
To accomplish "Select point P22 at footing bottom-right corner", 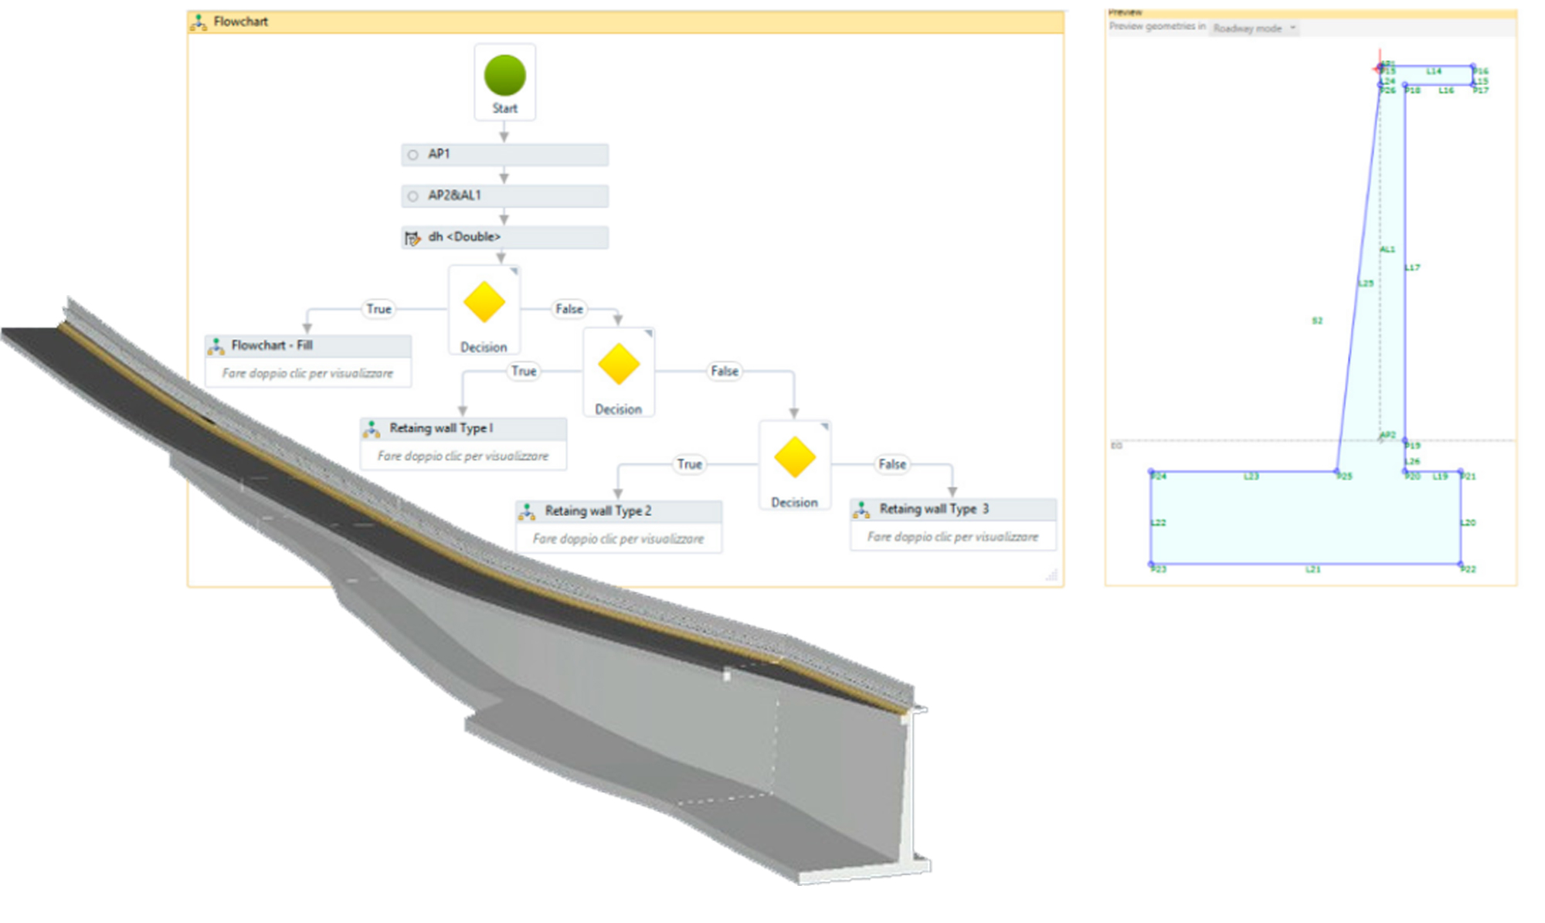I will pyautogui.click(x=1461, y=565).
